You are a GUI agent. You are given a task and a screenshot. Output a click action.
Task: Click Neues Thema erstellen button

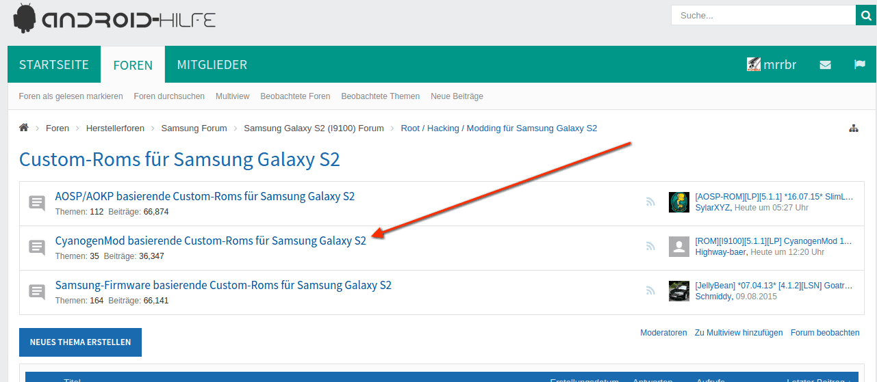point(80,342)
